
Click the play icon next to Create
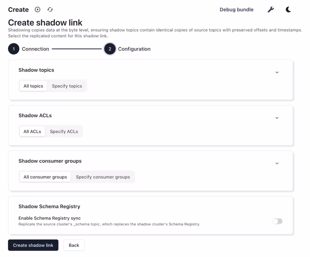[x=37, y=10]
